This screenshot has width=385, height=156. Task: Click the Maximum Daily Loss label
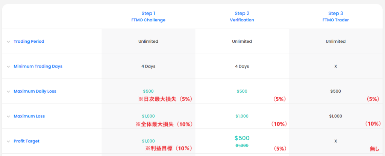click(35, 91)
